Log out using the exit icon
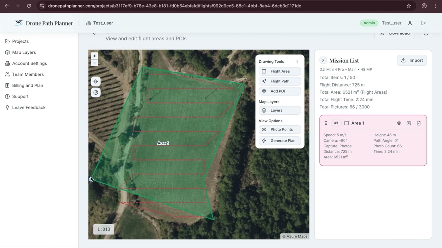The height and width of the screenshot is (248, 442). tap(423, 23)
